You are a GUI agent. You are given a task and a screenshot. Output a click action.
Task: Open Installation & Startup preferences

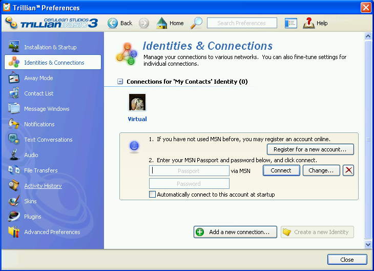[x=50, y=47]
